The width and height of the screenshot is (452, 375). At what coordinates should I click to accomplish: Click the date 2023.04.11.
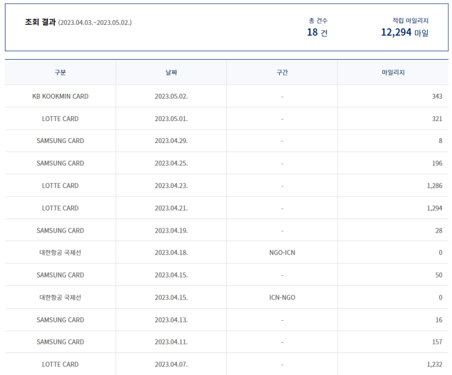point(171,342)
